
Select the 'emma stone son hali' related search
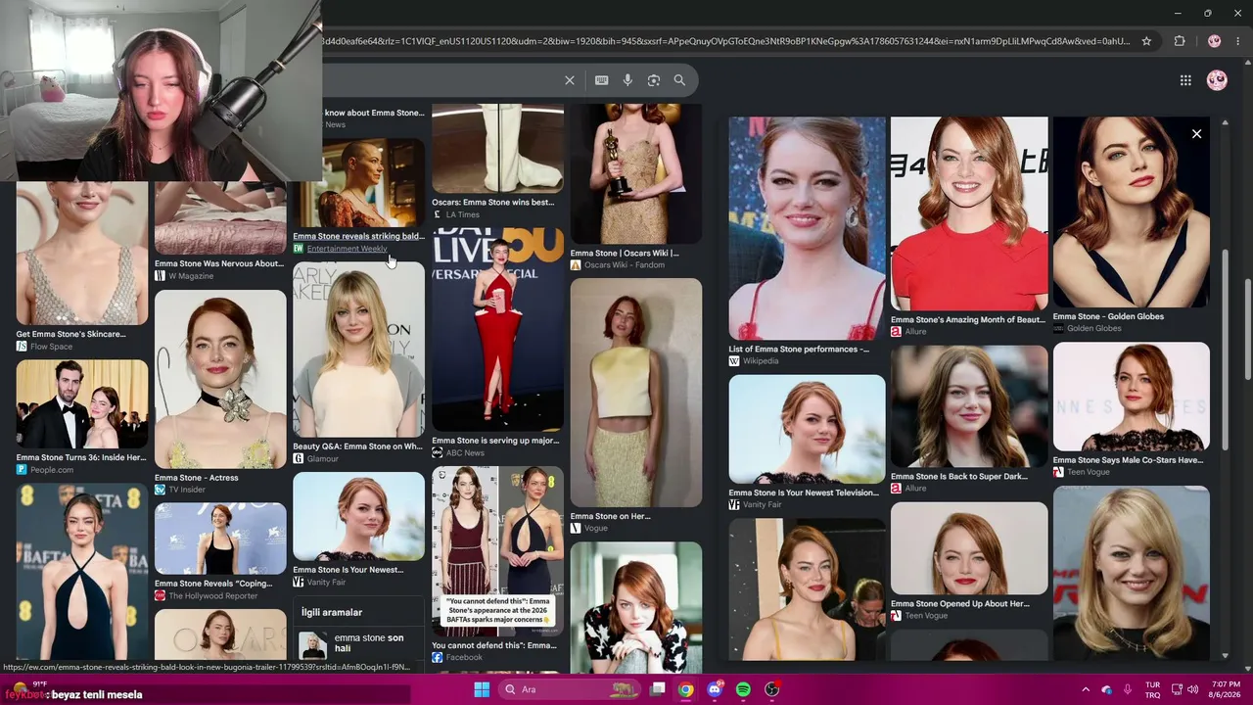pos(358,644)
